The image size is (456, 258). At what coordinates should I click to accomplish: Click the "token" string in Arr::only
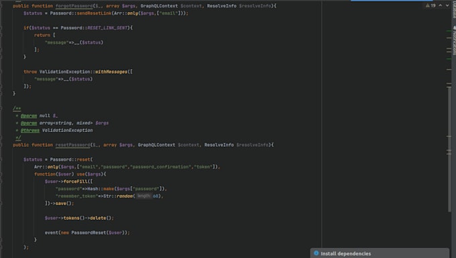[203, 167]
